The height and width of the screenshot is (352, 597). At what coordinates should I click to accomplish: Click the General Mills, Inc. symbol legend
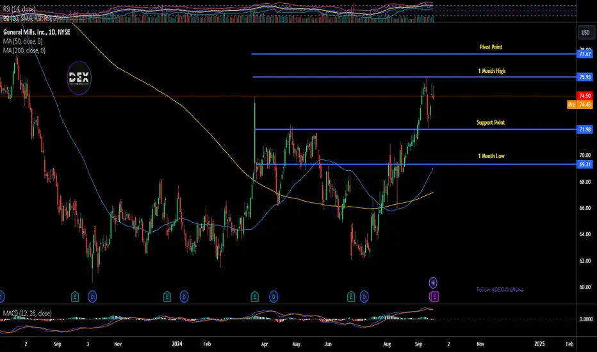point(37,33)
